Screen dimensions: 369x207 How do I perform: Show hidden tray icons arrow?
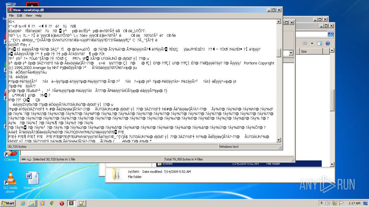tap(322, 203)
